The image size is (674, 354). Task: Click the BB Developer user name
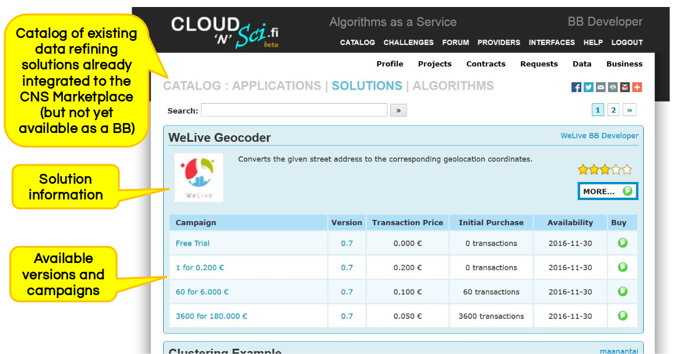[605, 22]
